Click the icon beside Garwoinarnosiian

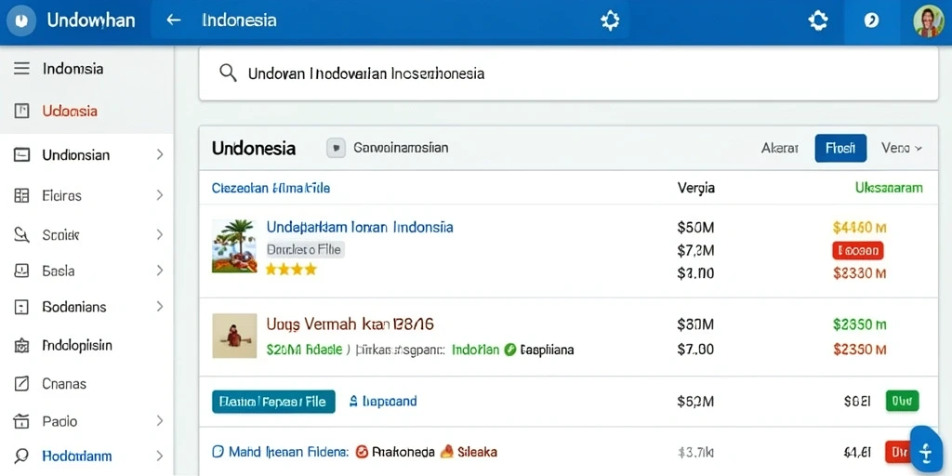point(337,148)
